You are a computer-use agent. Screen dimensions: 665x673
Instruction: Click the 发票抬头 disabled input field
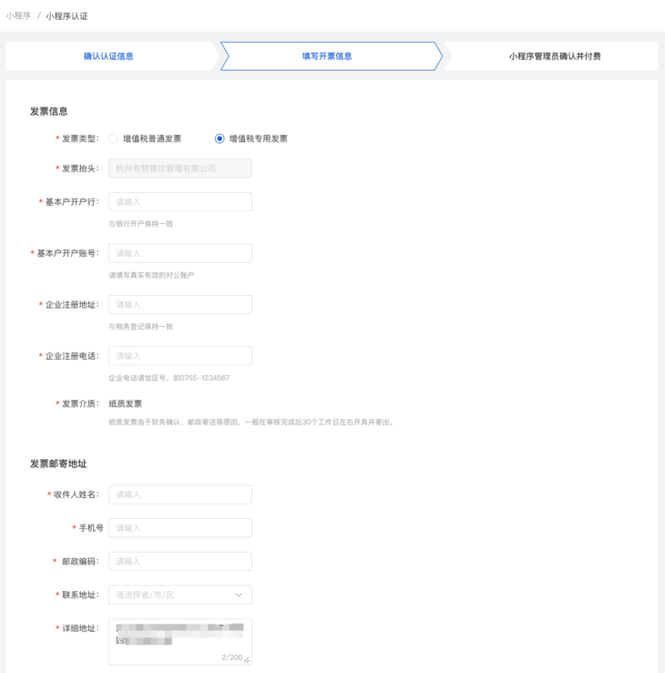(180, 168)
